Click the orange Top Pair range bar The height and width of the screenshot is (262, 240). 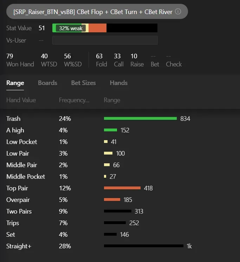[122, 188]
